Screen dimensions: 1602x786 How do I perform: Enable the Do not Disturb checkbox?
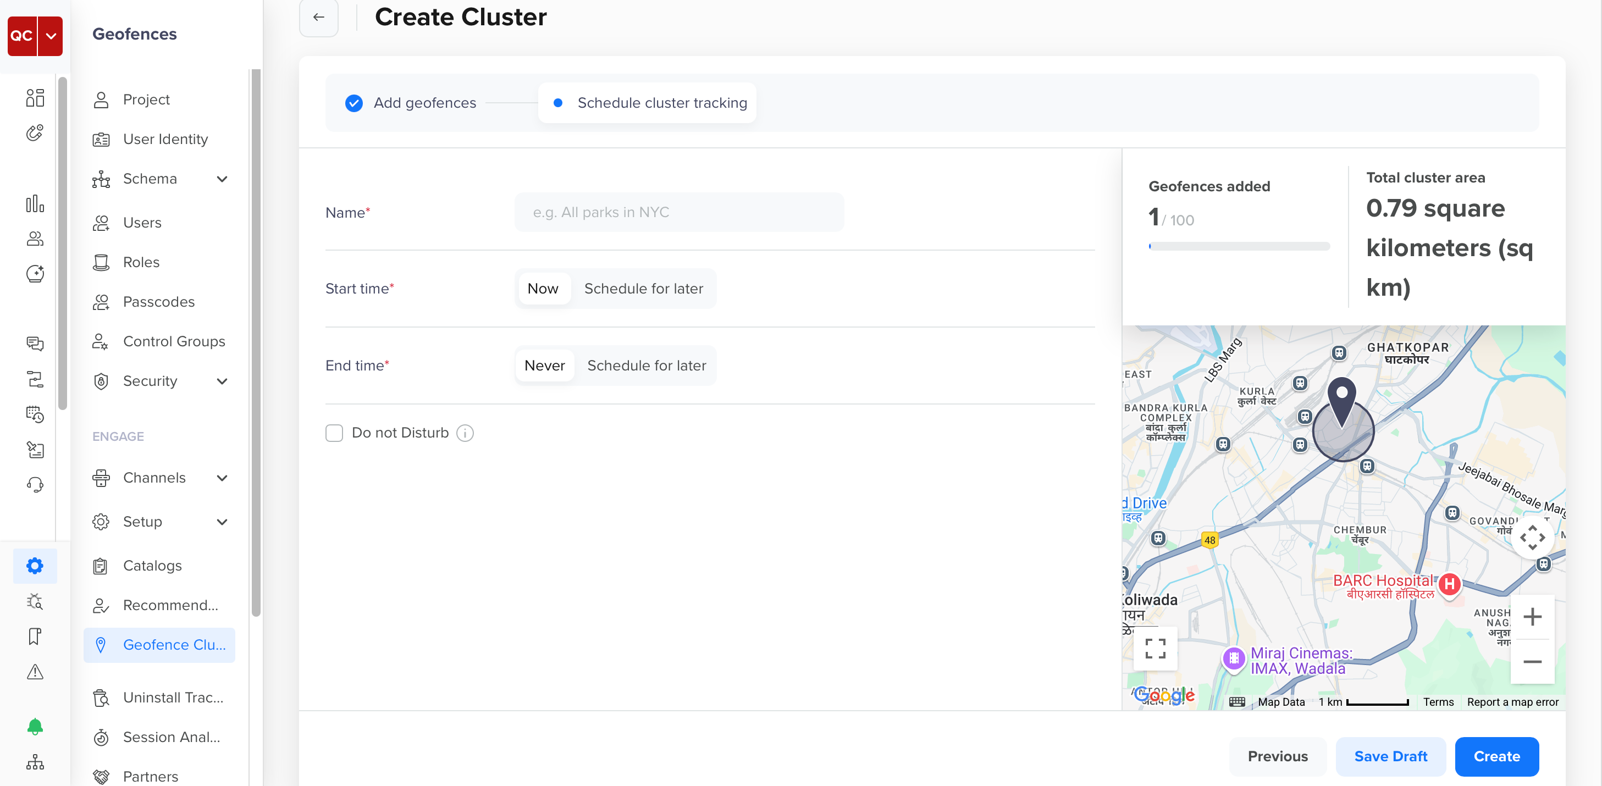point(335,433)
